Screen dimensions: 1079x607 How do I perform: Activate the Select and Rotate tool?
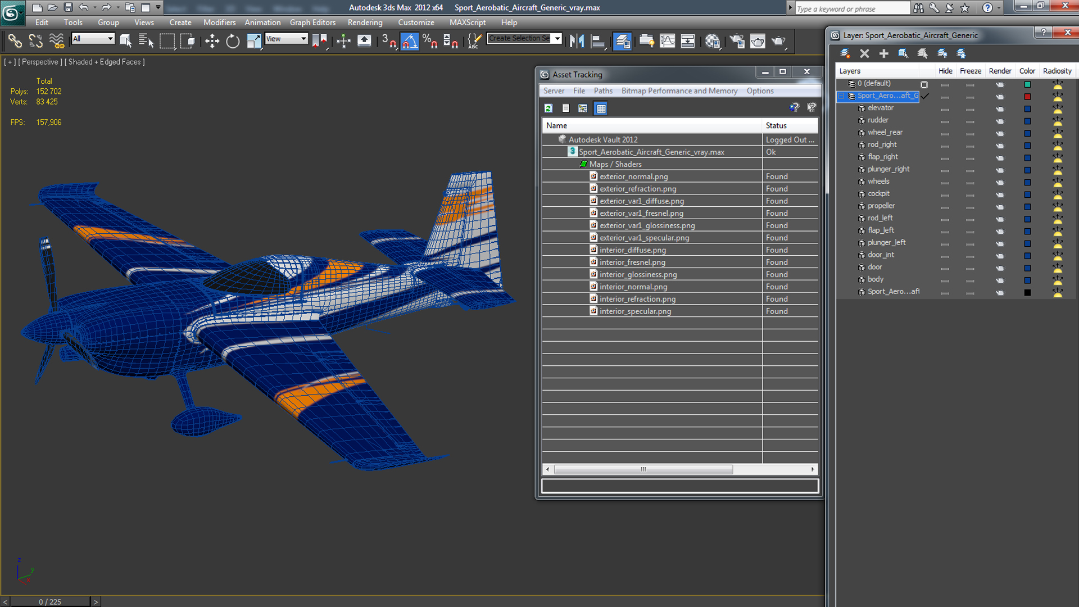point(233,40)
